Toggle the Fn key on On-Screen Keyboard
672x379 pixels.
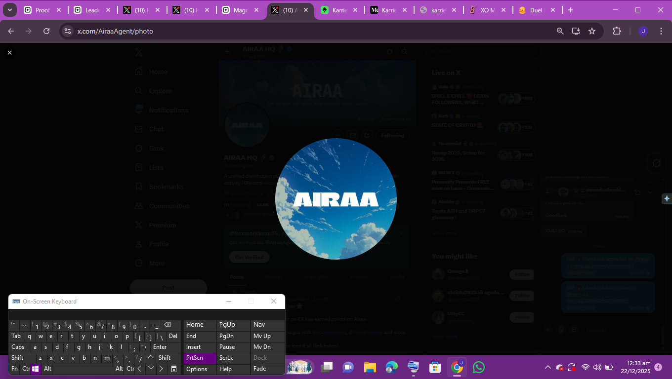point(14,369)
